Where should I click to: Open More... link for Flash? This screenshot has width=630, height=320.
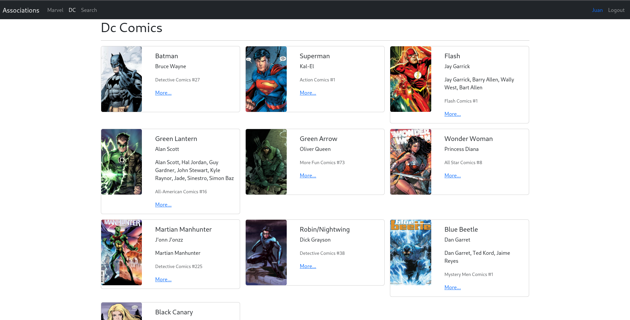click(452, 114)
